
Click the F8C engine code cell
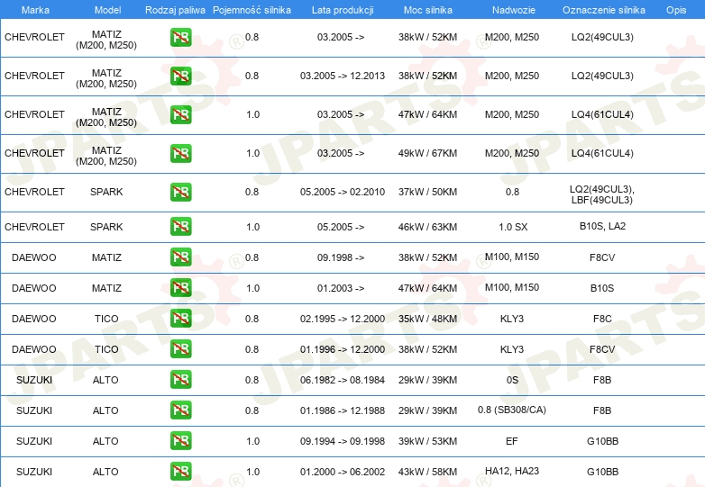(602, 319)
